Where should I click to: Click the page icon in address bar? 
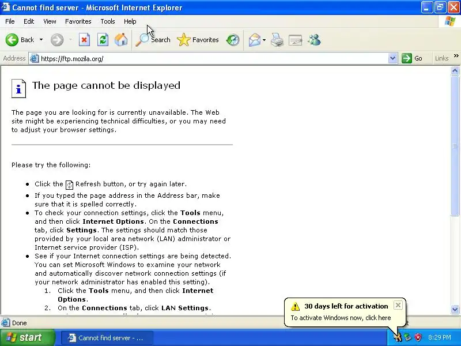tap(35, 59)
